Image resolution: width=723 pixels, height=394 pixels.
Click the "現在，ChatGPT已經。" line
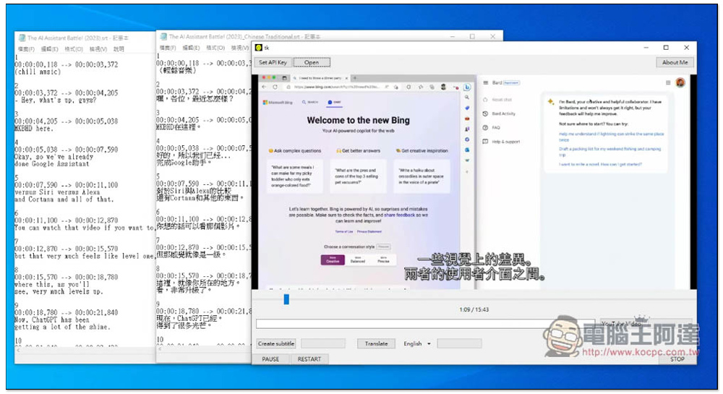pos(189,318)
